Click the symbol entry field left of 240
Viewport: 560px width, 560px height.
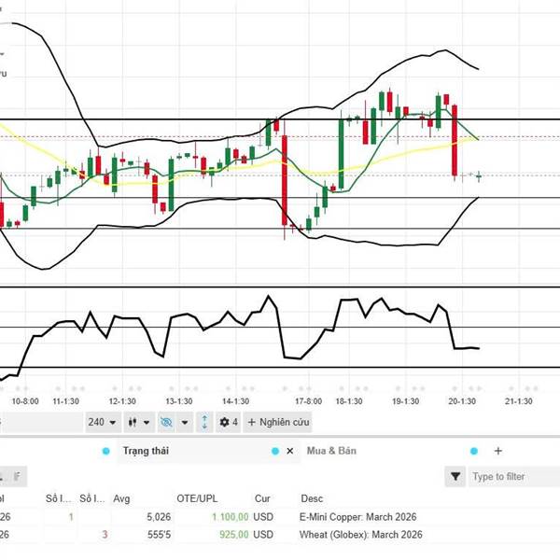pos(41,422)
